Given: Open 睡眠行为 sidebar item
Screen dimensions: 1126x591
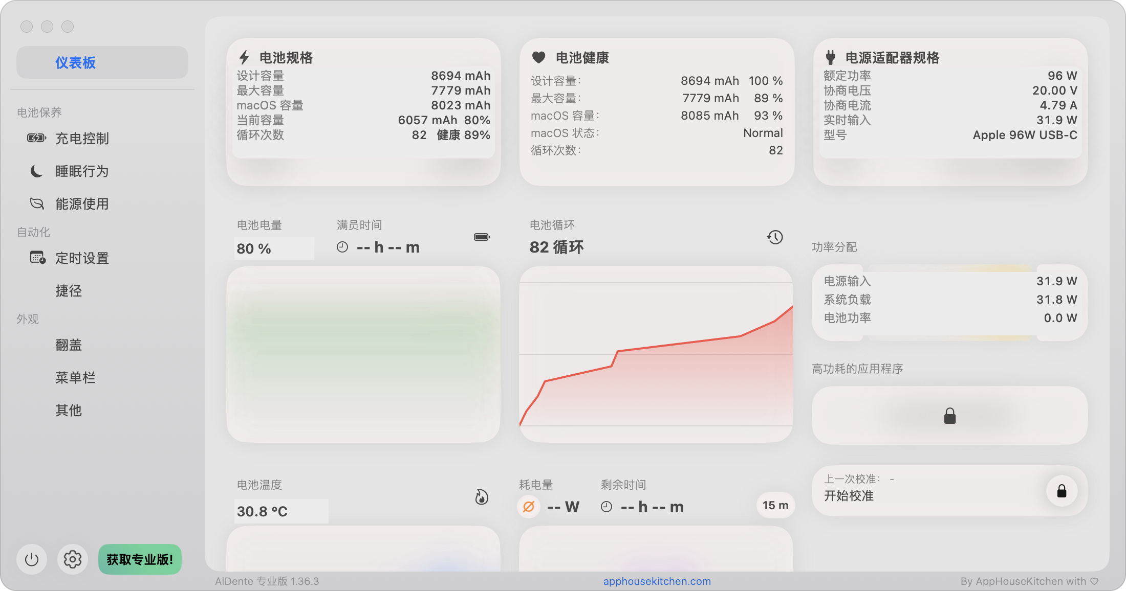Looking at the screenshot, I should pos(82,171).
